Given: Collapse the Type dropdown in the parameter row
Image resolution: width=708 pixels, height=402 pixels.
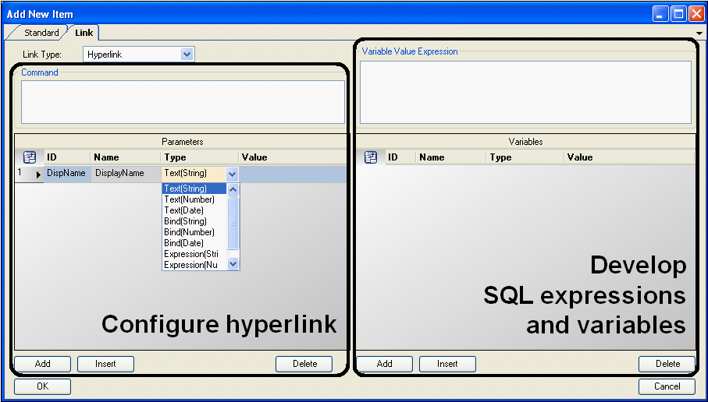Looking at the screenshot, I should point(232,175).
